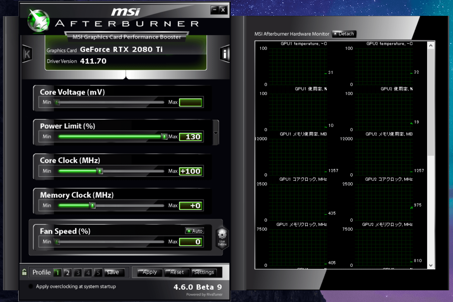Reset settings to defaults

click(x=177, y=272)
